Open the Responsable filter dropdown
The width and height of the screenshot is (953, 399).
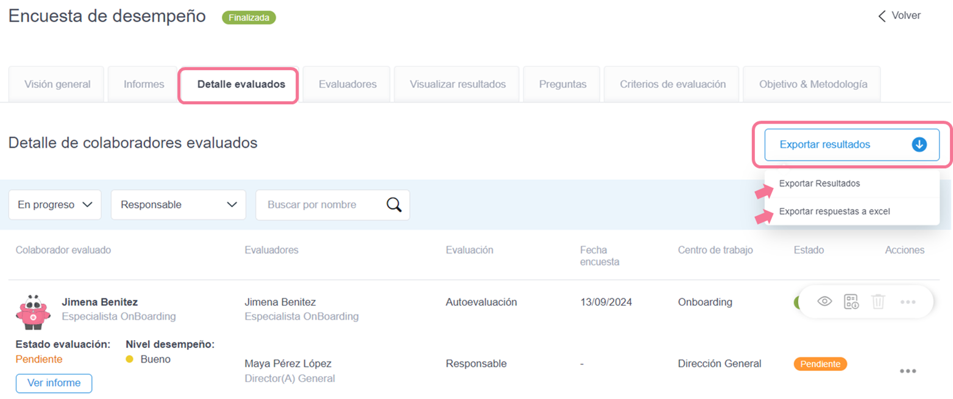click(178, 205)
